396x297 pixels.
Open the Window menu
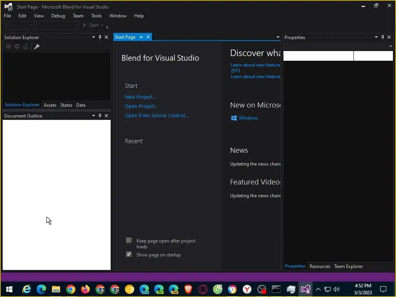coord(118,15)
